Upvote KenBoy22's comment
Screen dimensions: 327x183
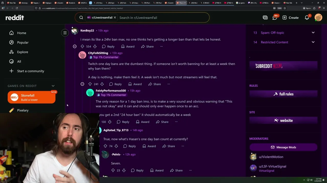82,47
